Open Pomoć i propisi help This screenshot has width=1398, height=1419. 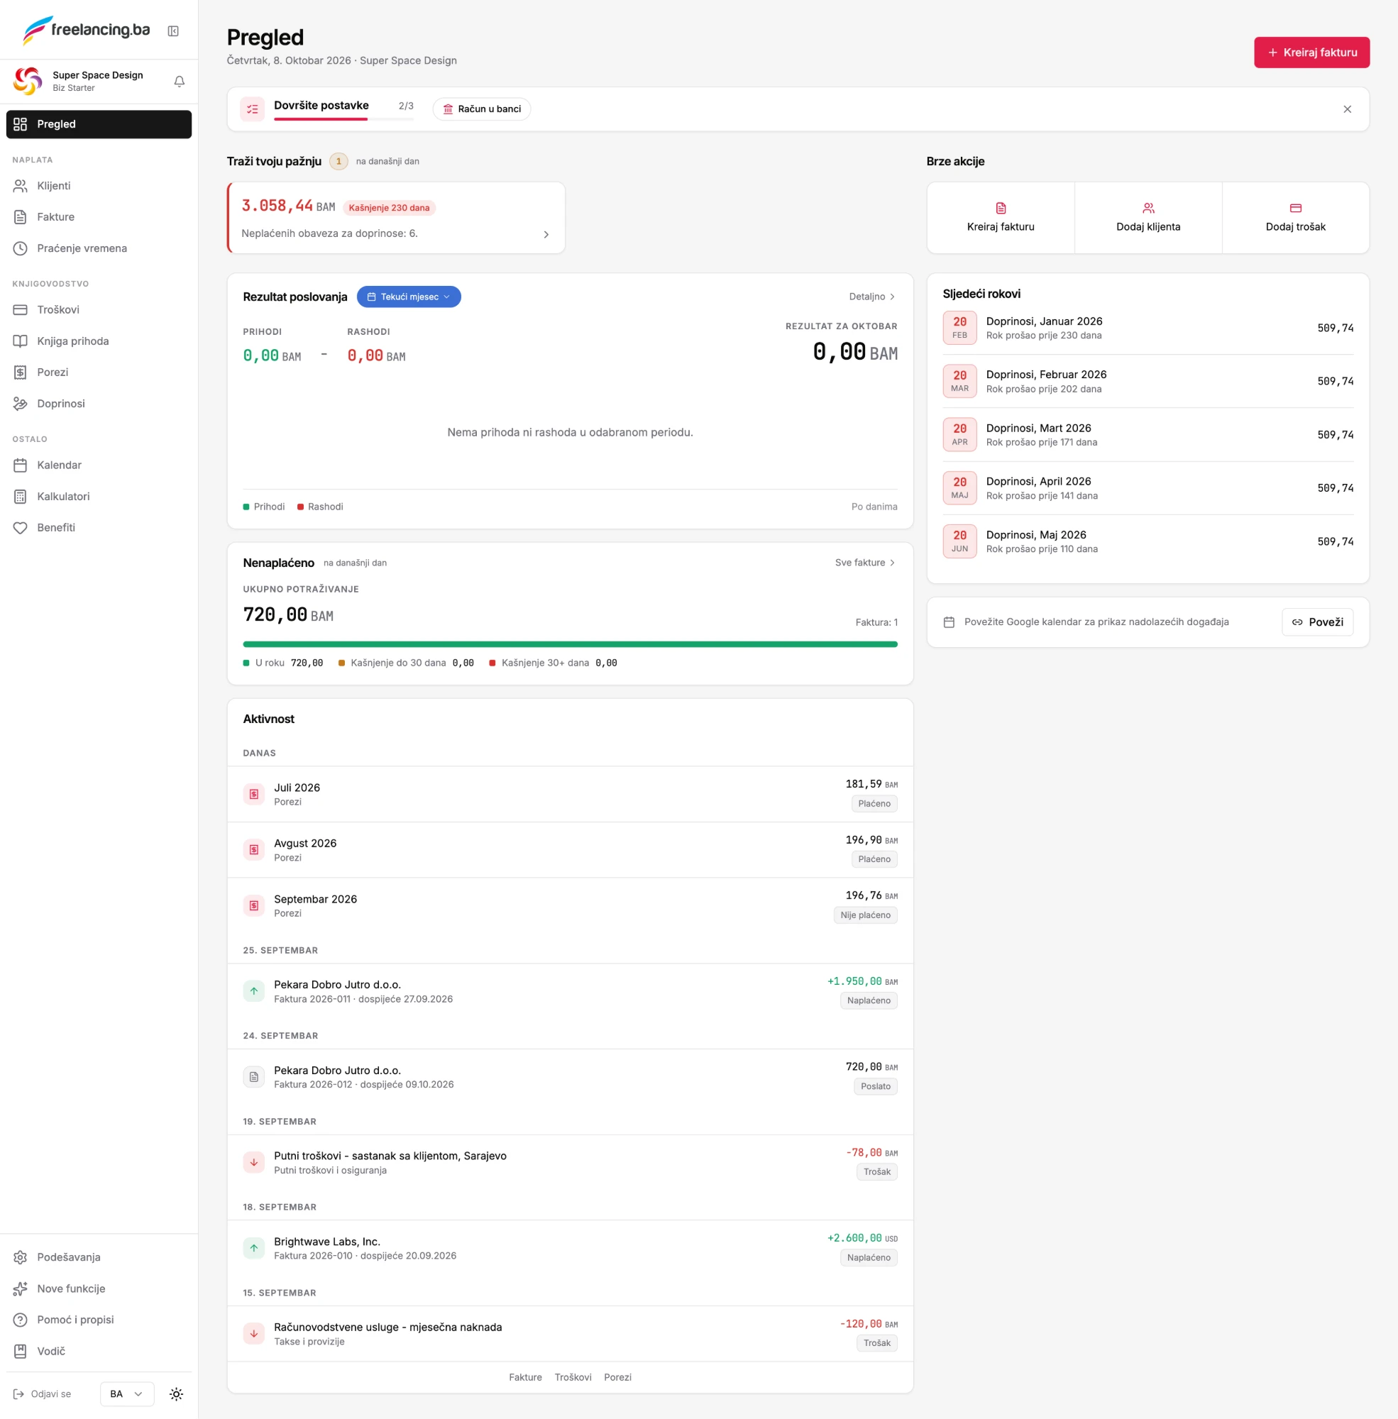click(99, 1319)
